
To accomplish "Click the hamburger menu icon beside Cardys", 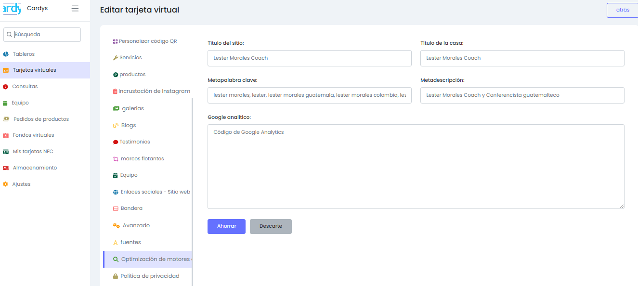I will point(75,9).
